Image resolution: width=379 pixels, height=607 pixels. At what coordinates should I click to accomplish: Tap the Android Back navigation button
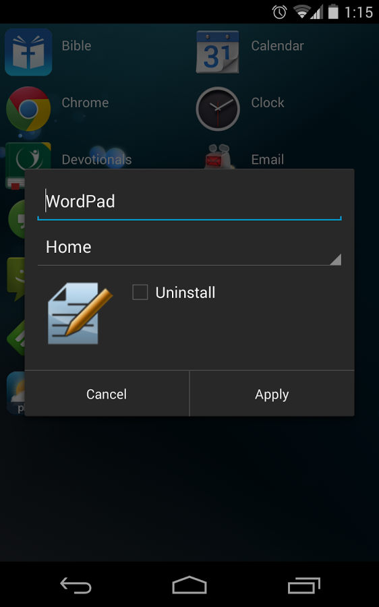click(x=76, y=585)
